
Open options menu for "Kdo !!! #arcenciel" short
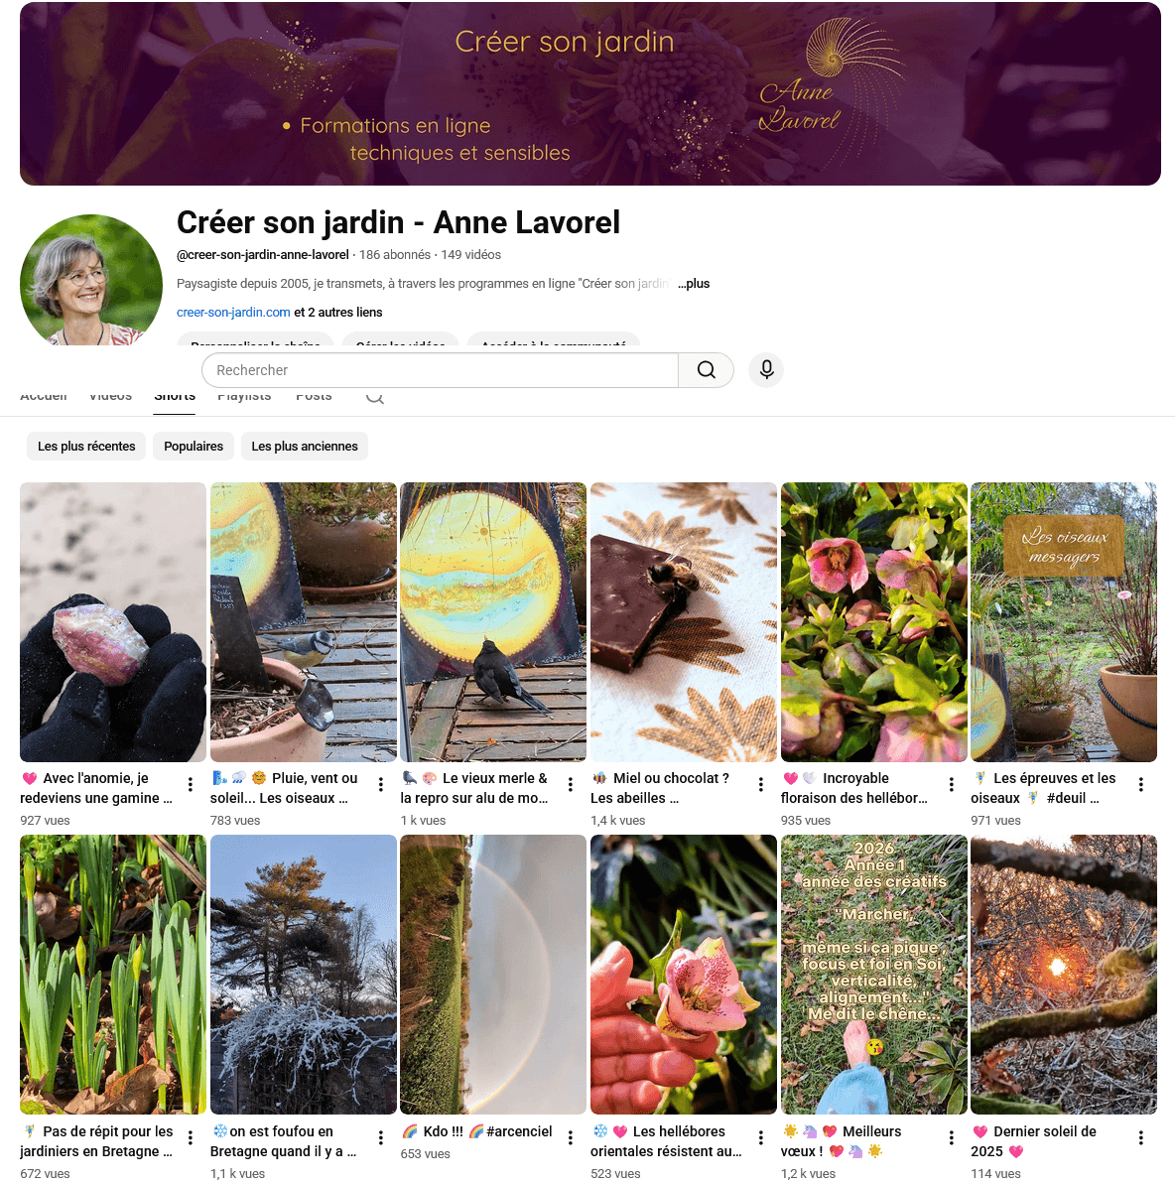(x=571, y=1137)
